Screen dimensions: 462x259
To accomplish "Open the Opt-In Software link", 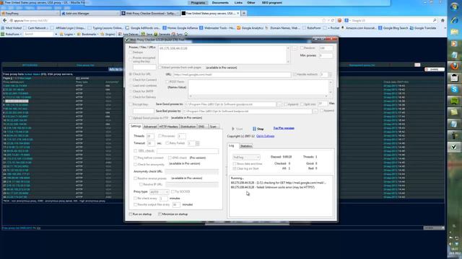I will (265, 136).
